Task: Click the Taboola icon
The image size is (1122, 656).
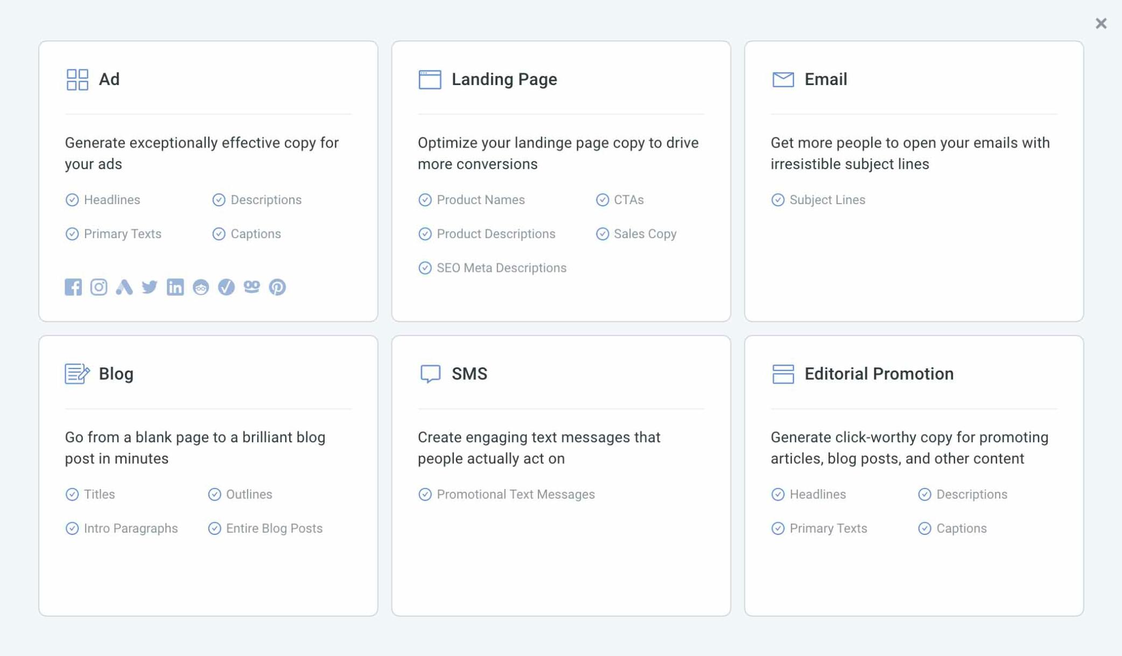Action: click(251, 287)
